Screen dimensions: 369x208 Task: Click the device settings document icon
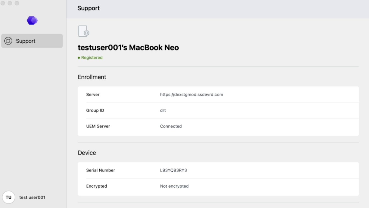click(84, 31)
